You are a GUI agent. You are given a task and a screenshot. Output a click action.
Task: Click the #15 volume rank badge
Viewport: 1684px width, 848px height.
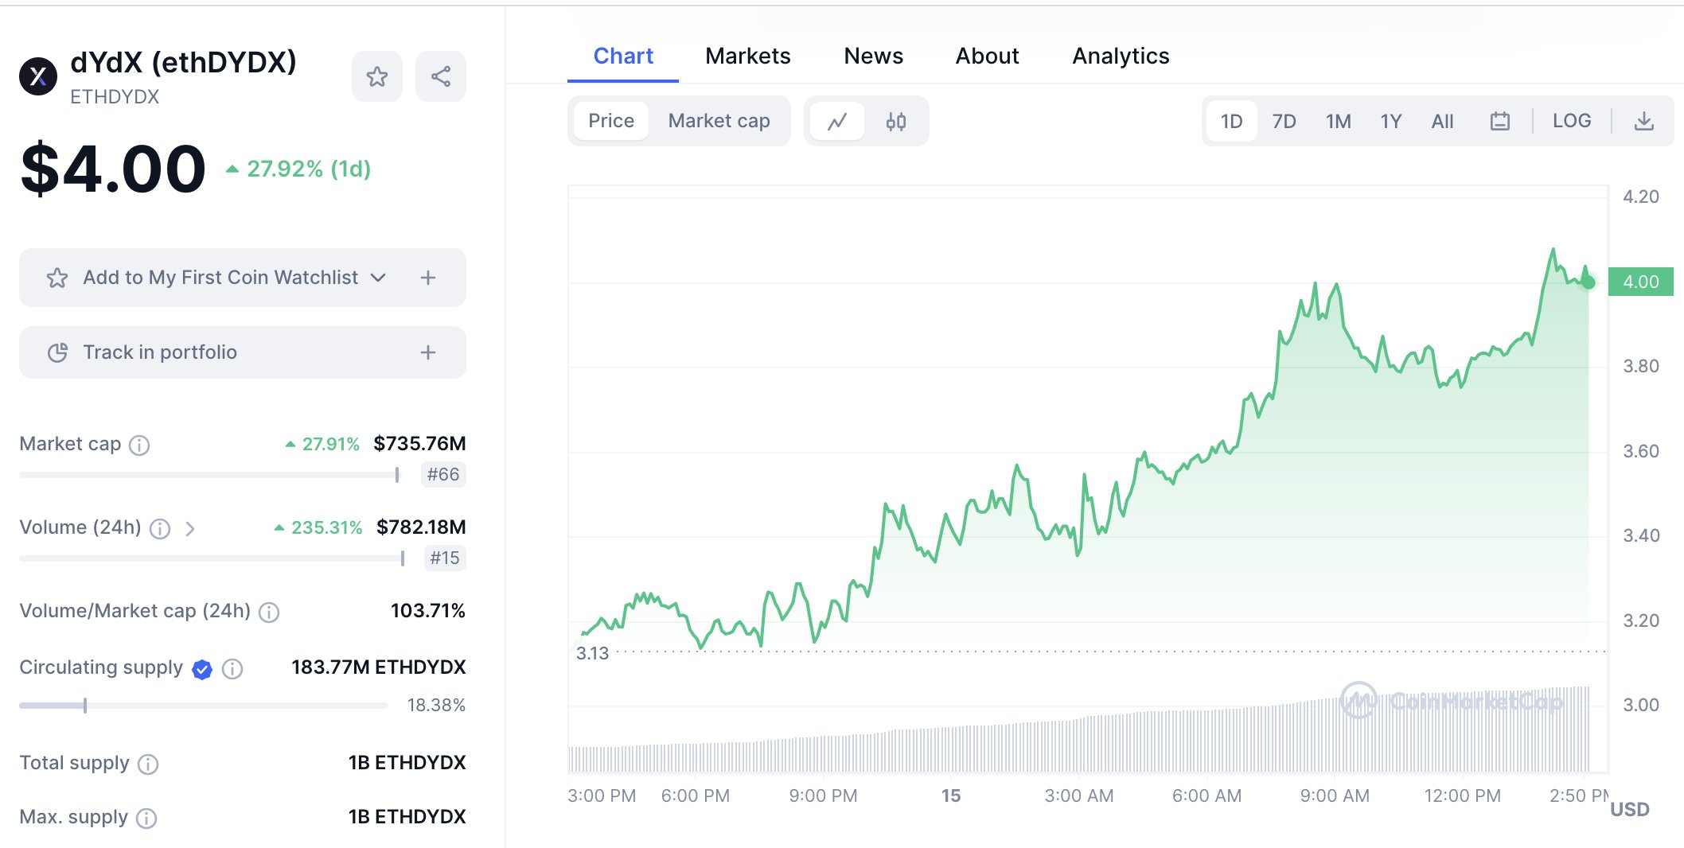pyautogui.click(x=445, y=558)
